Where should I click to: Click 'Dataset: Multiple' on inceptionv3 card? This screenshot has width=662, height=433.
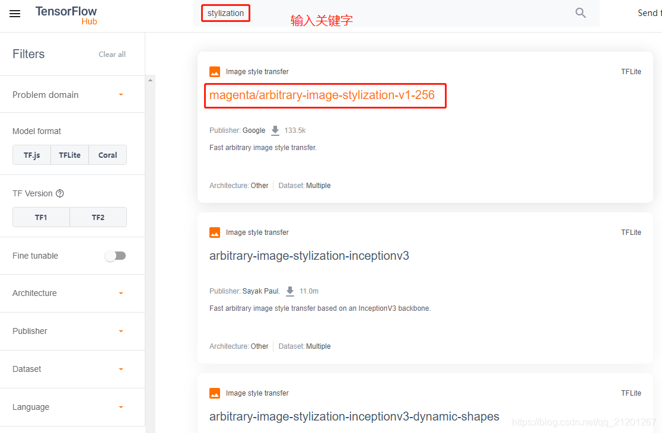(x=304, y=346)
